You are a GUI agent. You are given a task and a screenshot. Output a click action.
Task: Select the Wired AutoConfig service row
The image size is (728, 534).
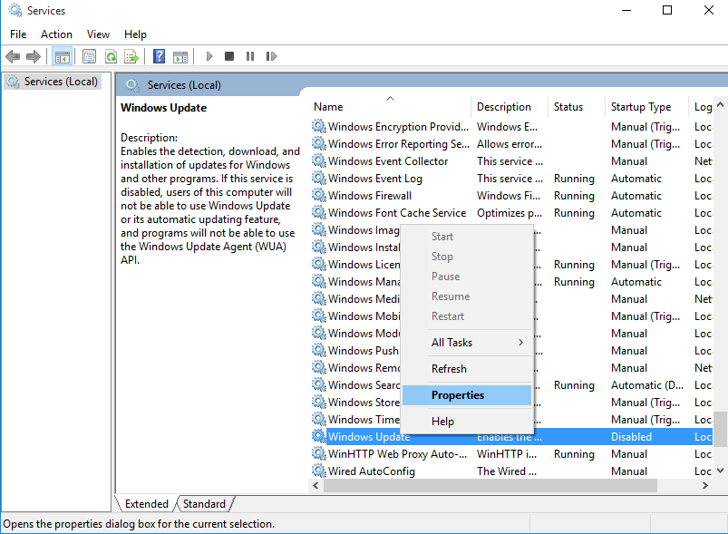point(372,471)
